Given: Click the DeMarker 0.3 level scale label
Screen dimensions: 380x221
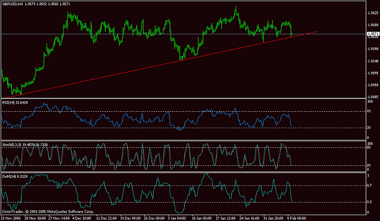Looking at the screenshot, I should 370,202.
